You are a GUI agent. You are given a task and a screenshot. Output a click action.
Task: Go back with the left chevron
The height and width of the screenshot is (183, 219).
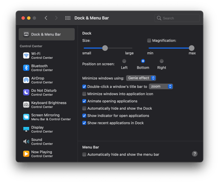(46, 18)
